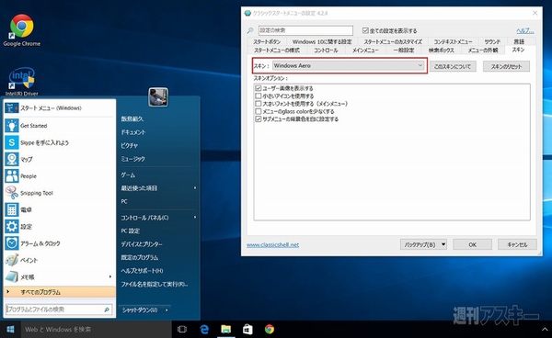The image size is (552, 338).
Task: Launch Chrome from the taskbar
Action: pyautogui.click(x=270, y=329)
